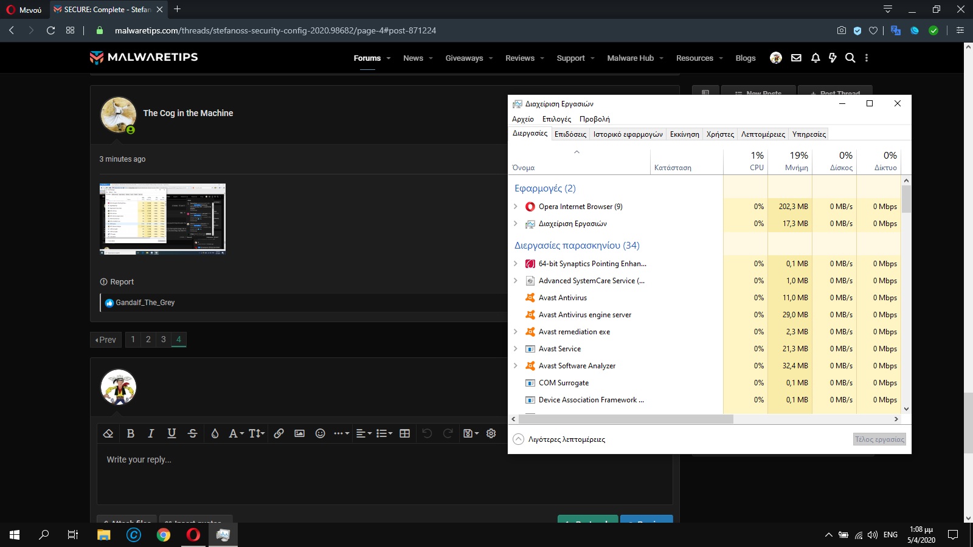Open the Reviews navigation menu

click(x=520, y=58)
